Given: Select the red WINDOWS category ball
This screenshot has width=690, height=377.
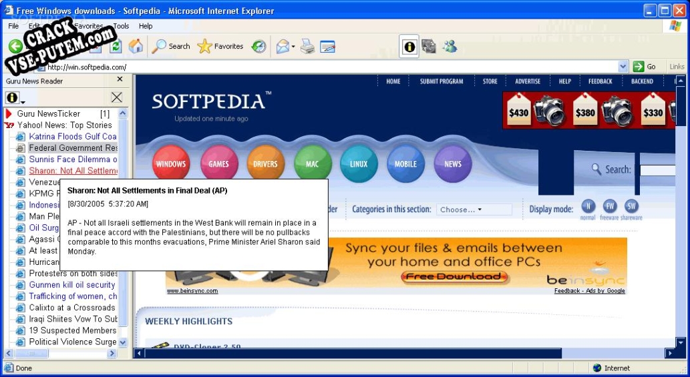Looking at the screenshot, I should pos(171,164).
